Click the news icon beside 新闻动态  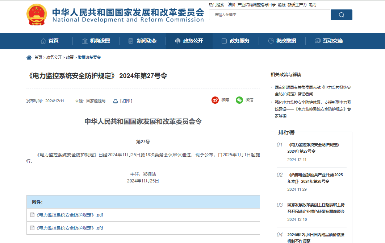pos(131,41)
